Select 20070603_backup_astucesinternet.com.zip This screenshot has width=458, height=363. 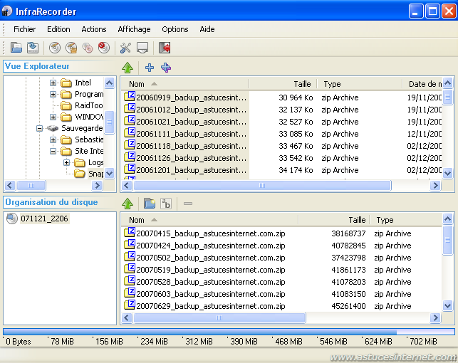point(204,294)
